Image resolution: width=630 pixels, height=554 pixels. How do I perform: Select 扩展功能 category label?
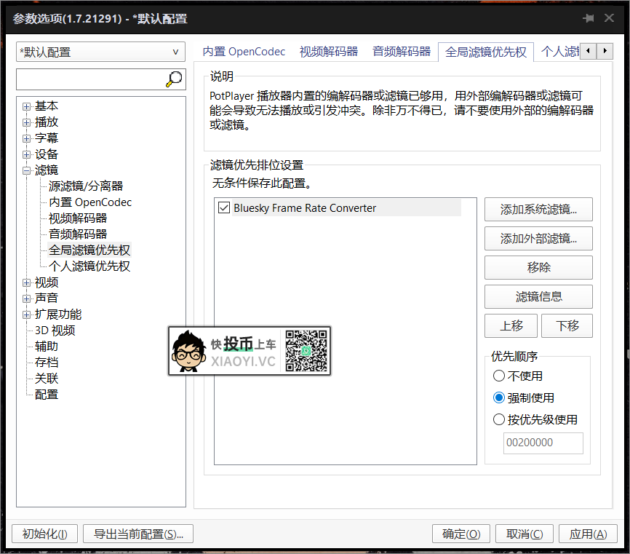pos(58,314)
